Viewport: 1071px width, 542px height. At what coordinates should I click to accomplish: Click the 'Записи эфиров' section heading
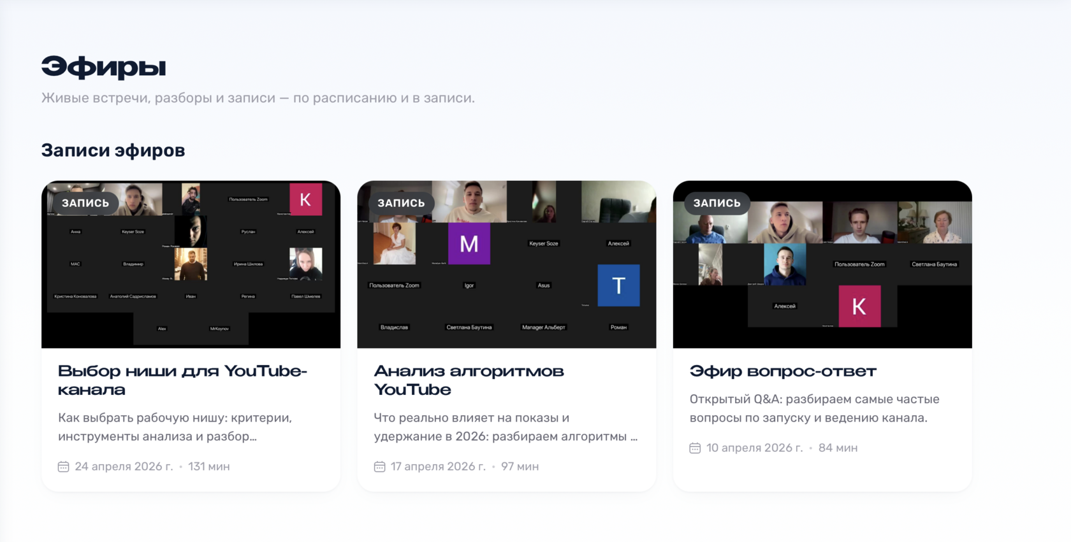113,151
